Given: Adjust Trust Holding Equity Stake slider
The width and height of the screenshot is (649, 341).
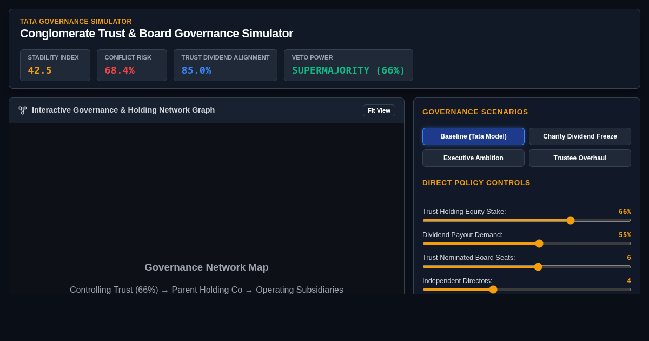Looking at the screenshot, I should coord(527,220).
